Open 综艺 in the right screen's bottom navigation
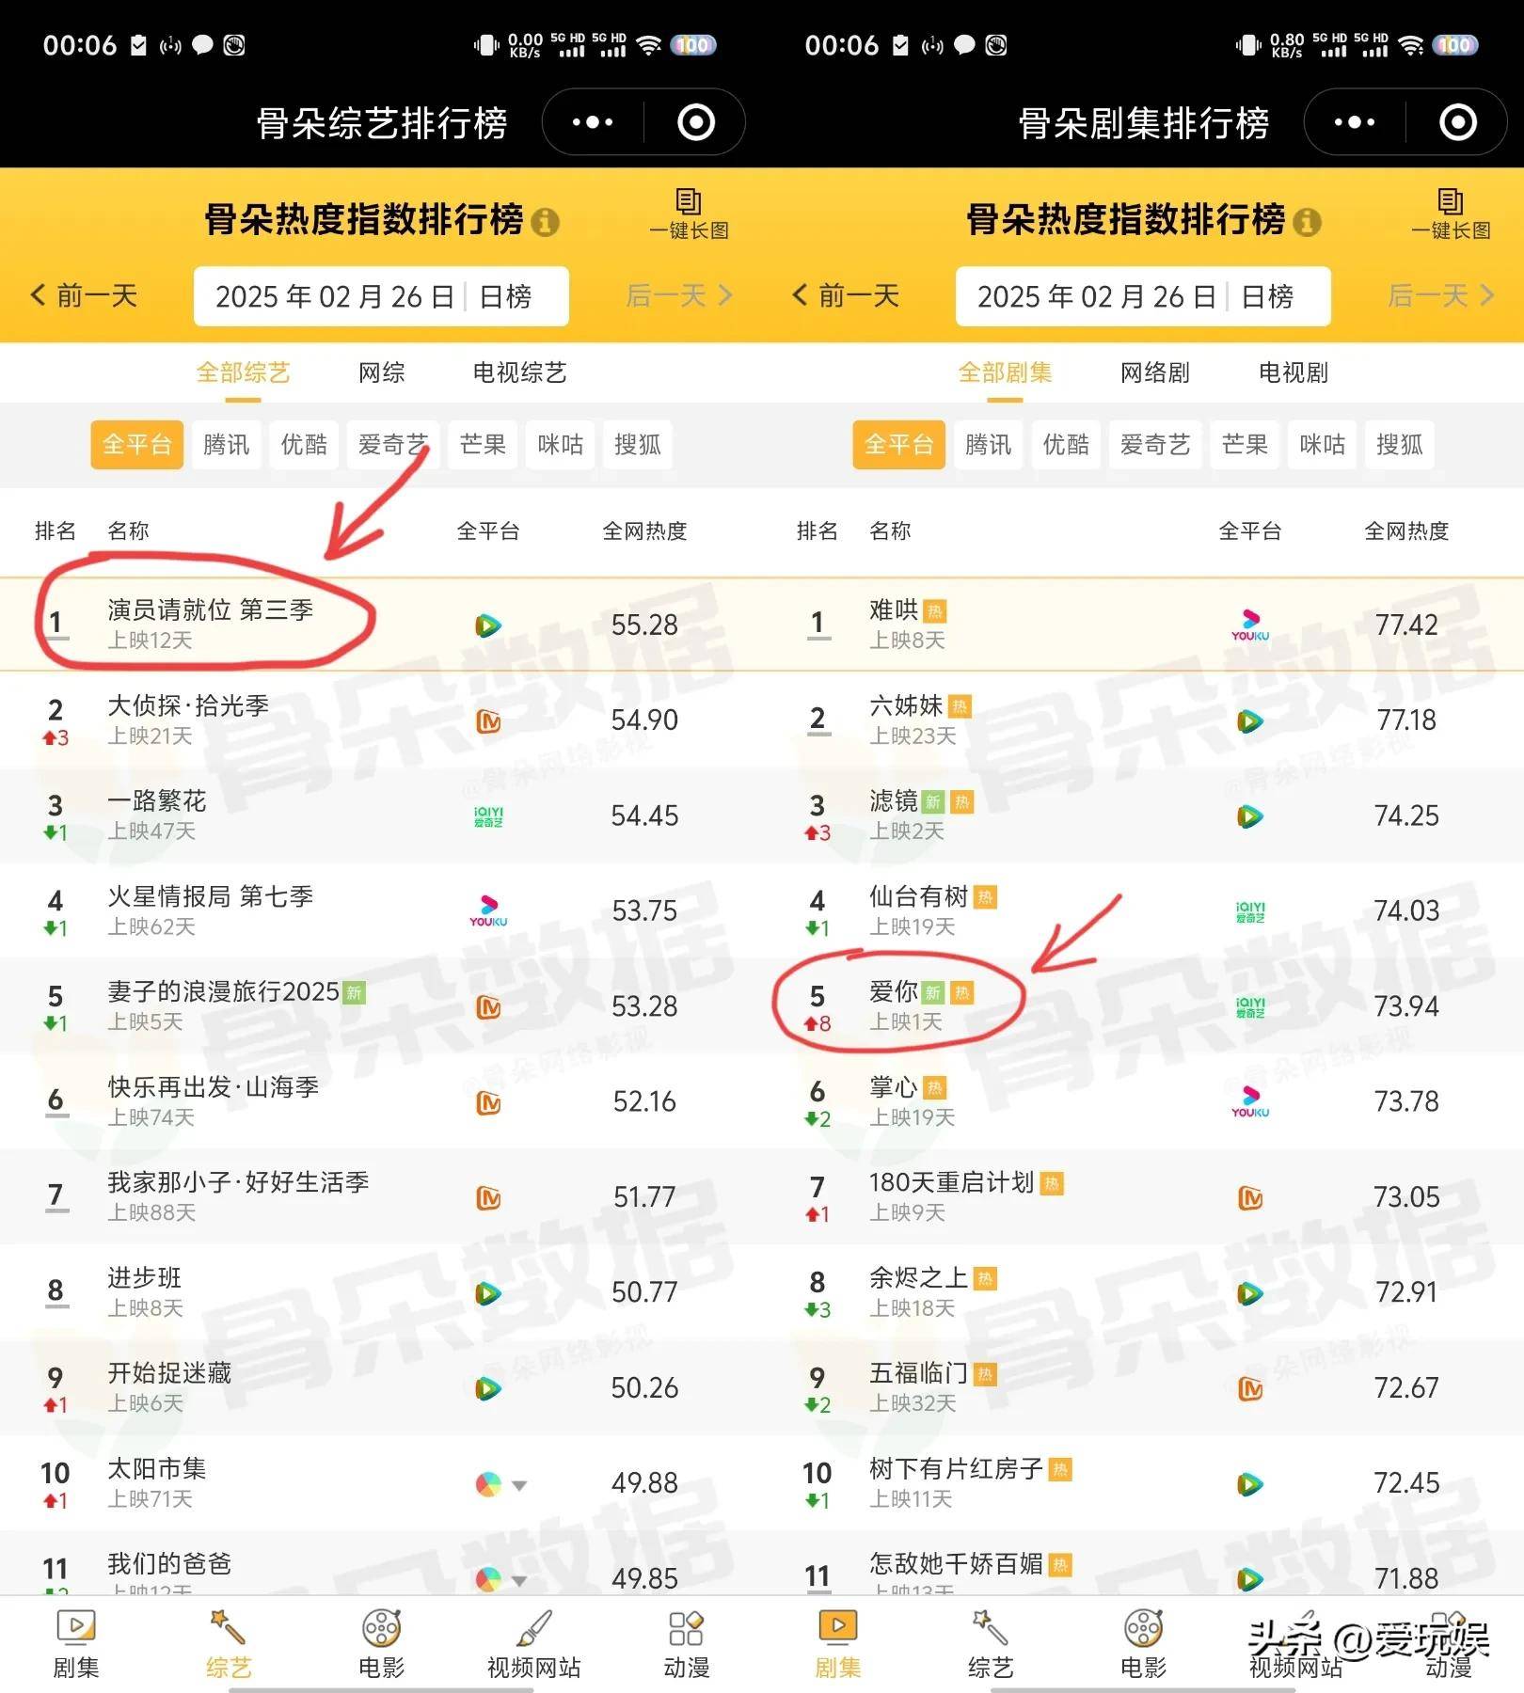This screenshot has height=1693, width=1524. click(991, 1644)
